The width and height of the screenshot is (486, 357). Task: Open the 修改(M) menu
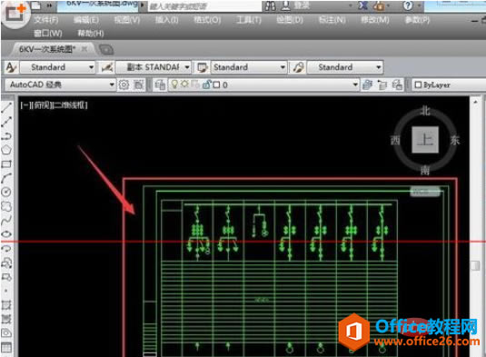375,20
